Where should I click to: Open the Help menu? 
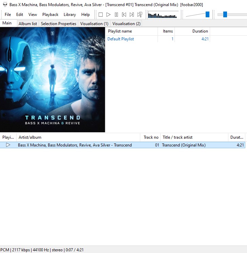click(x=85, y=15)
